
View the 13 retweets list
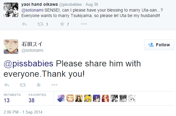point(12,98)
